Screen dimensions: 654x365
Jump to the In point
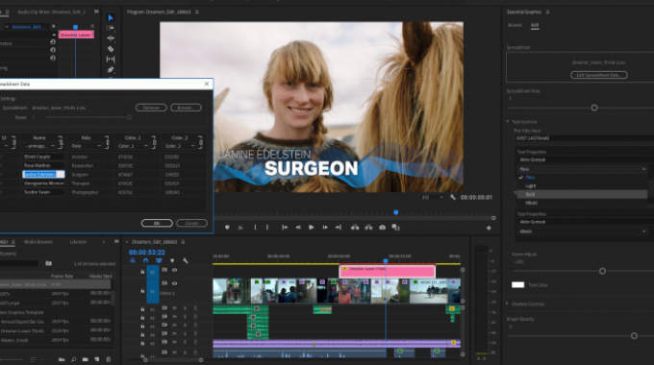(x=285, y=227)
